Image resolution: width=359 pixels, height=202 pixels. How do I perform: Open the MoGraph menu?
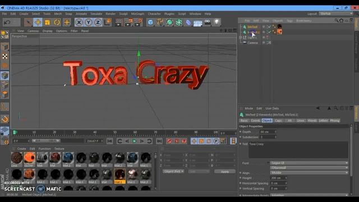pos(137,14)
